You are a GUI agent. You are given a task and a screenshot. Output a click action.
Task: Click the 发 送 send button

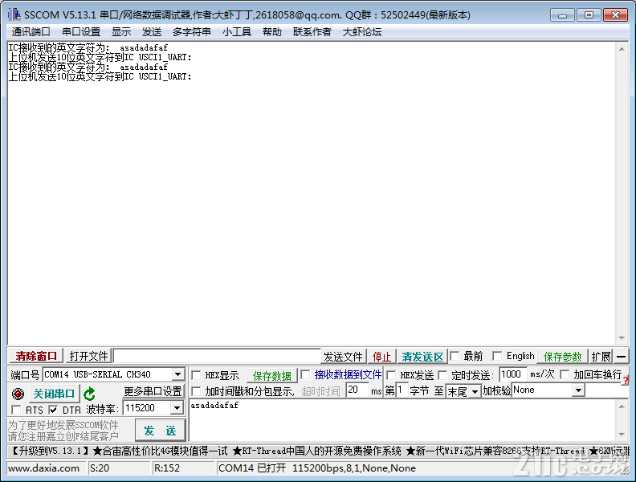pos(161,431)
